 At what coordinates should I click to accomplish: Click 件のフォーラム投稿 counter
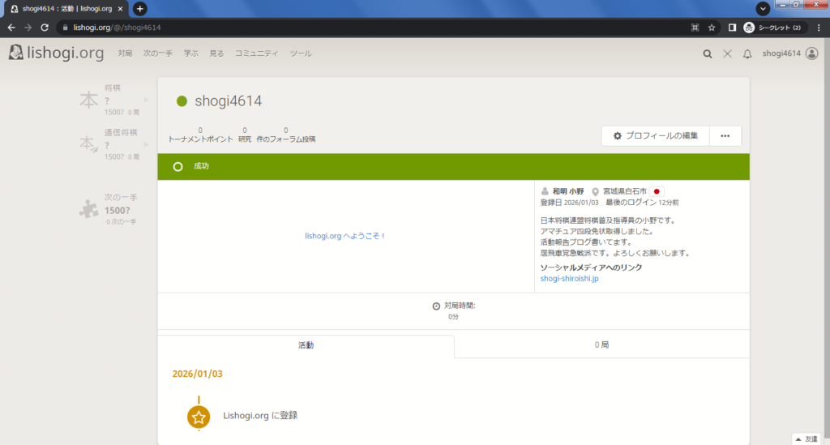pos(286,135)
